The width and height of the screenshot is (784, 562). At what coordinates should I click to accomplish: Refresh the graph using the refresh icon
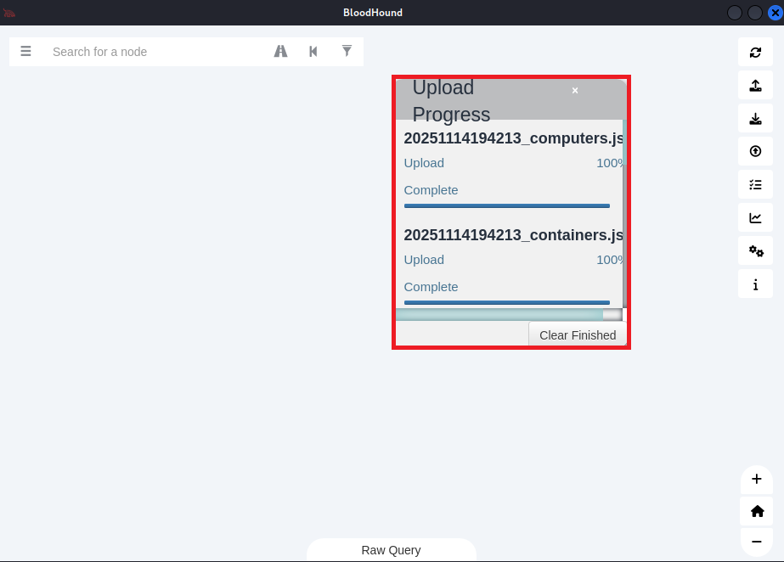[x=755, y=53]
